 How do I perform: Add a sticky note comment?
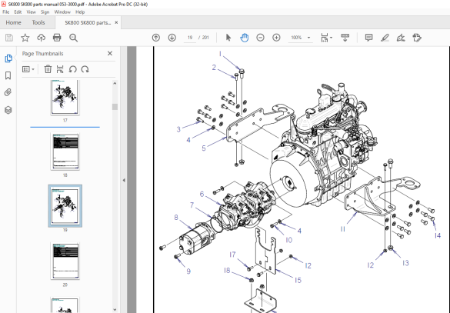tap(368, 38)
